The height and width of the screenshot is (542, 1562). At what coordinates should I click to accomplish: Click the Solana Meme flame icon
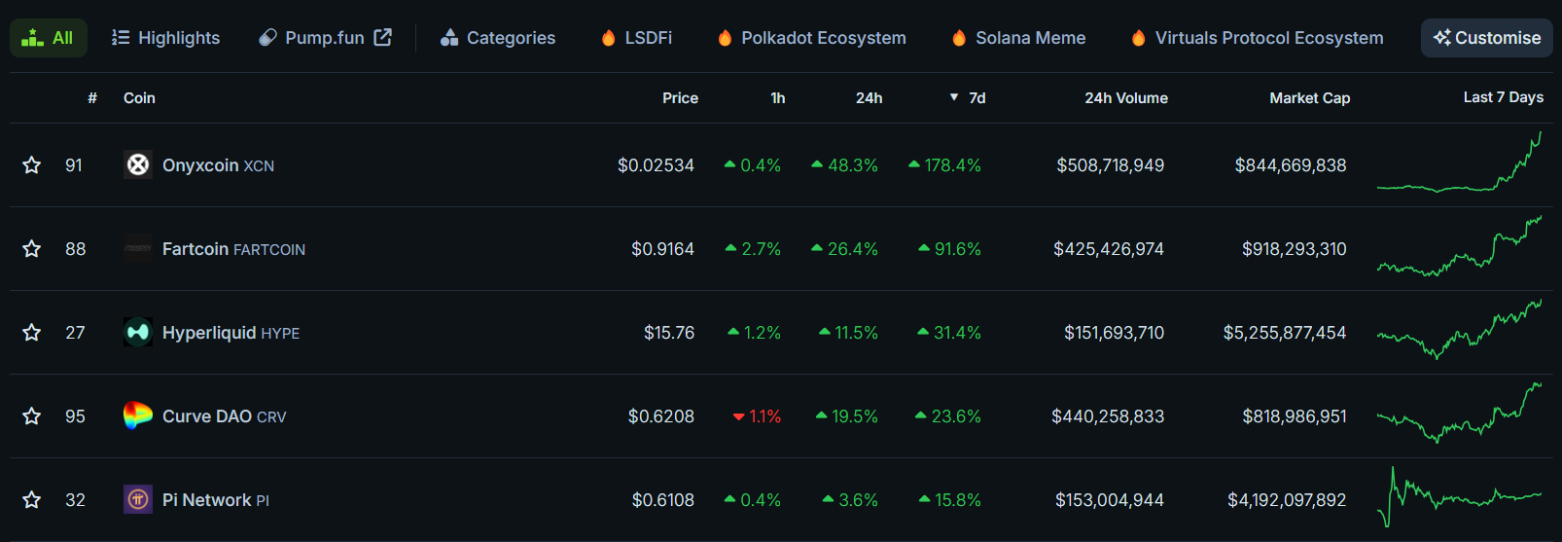tap(959, 38)
